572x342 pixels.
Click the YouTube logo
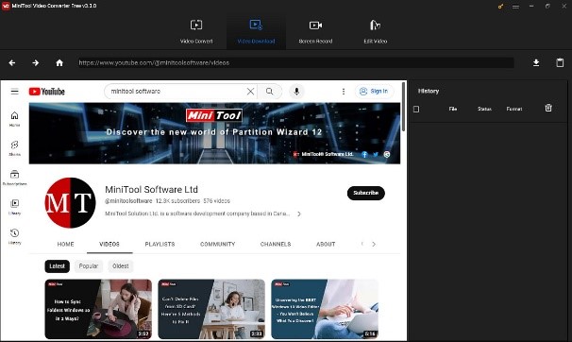click(x=46, y=92)
